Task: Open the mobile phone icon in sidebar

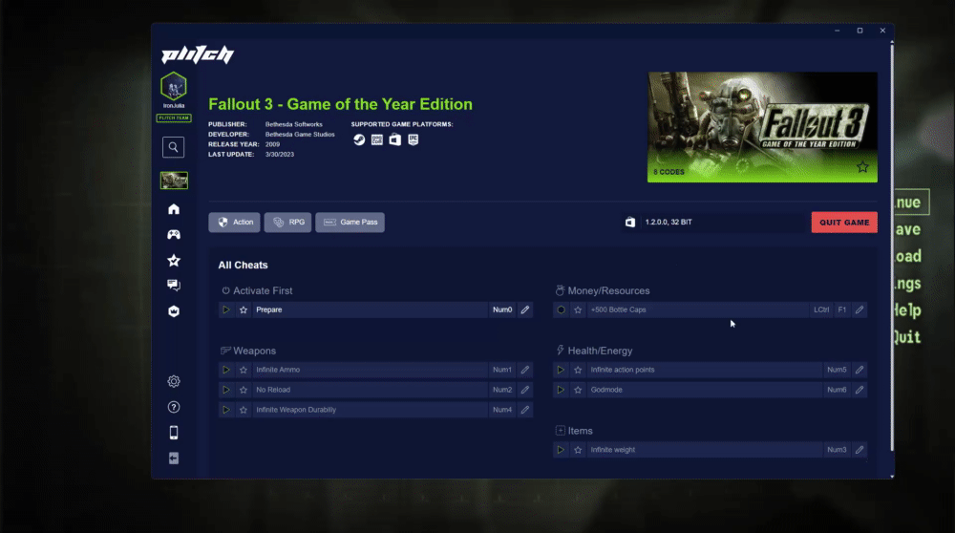Action: point(174,433)
